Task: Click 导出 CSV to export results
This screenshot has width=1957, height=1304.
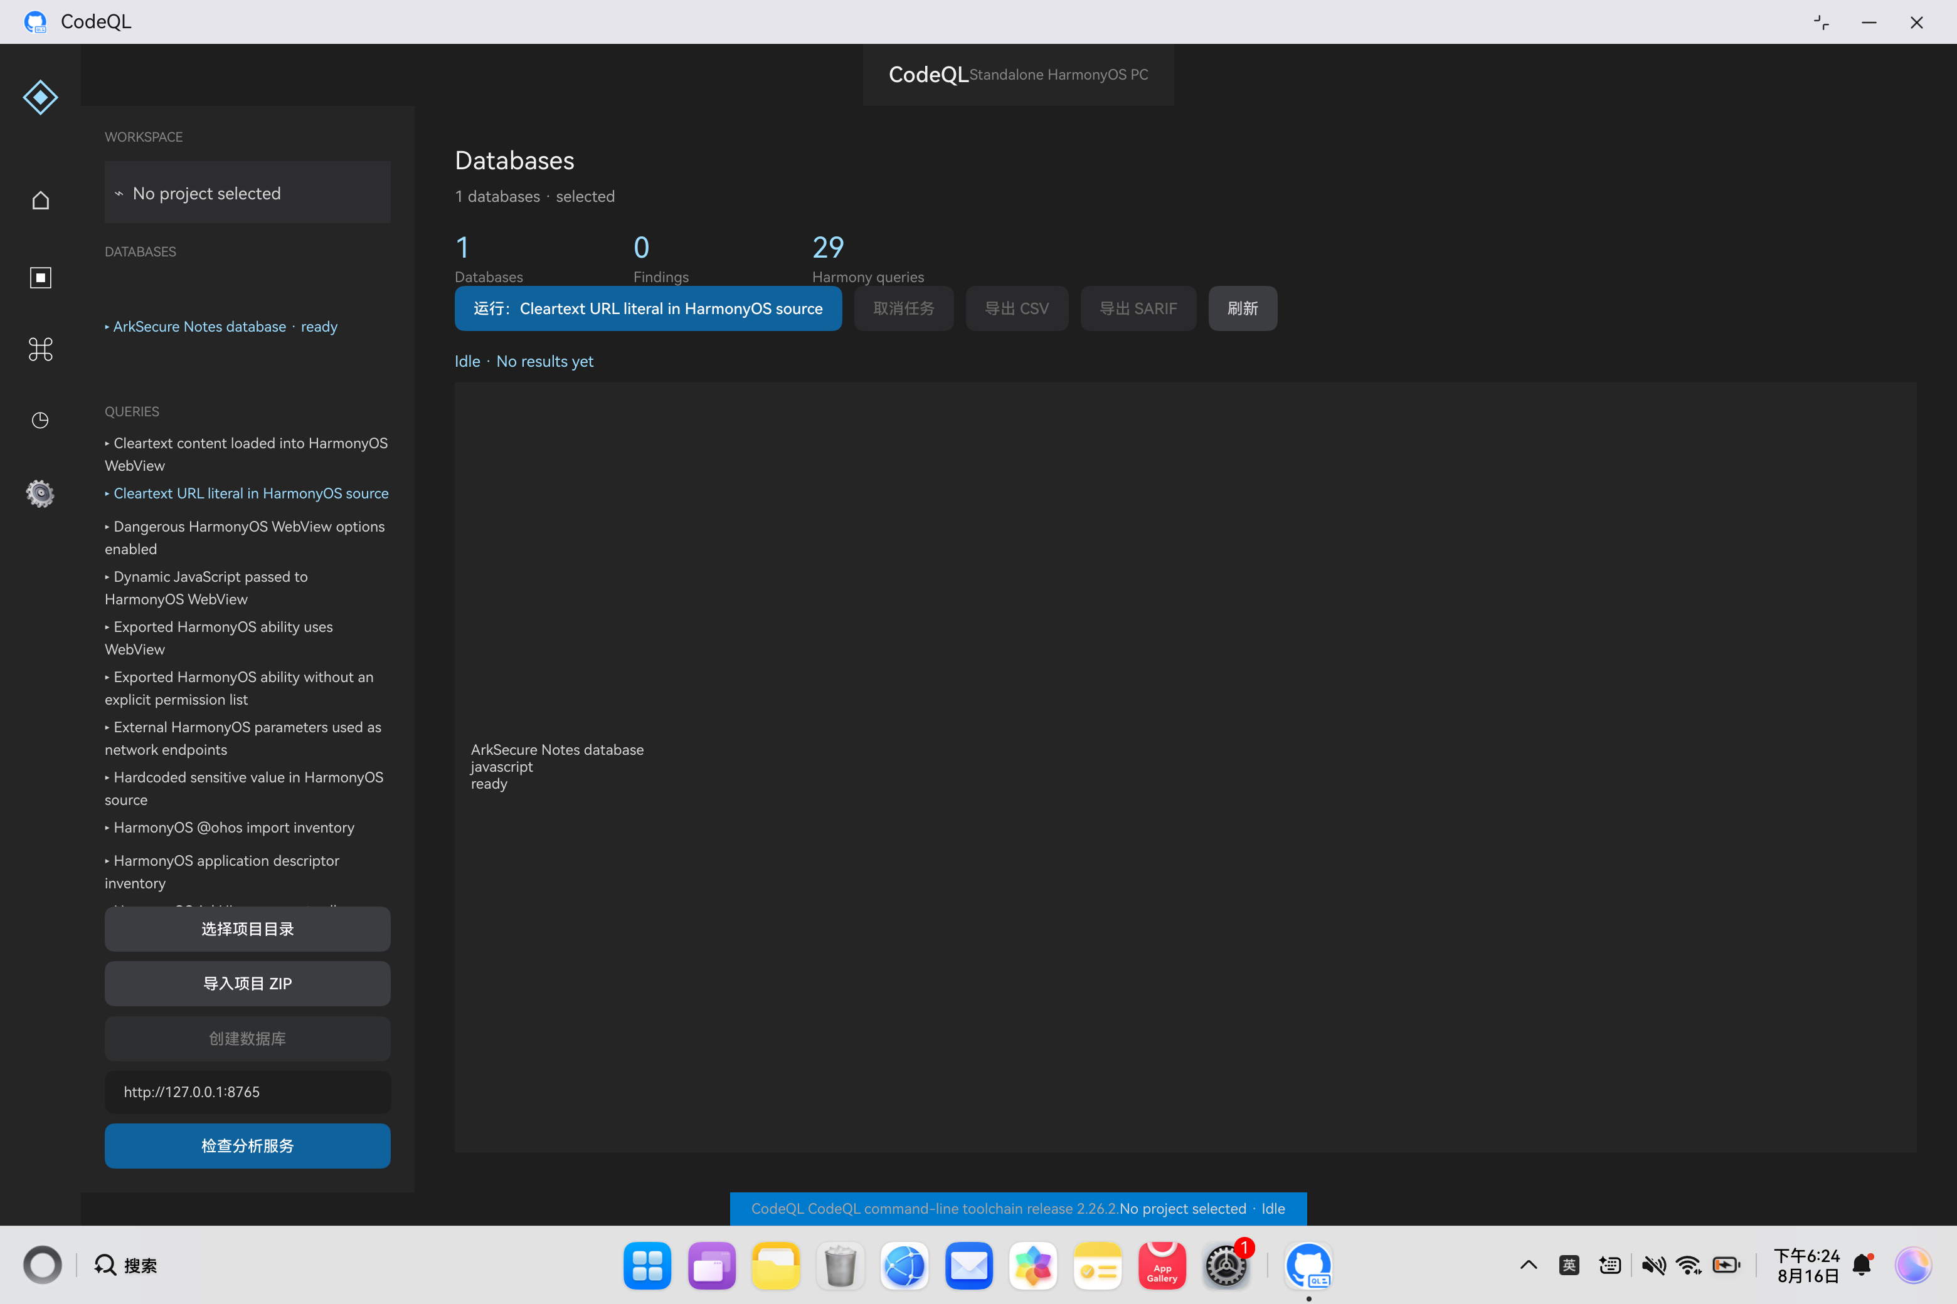Action: (x=1017, y=308)
